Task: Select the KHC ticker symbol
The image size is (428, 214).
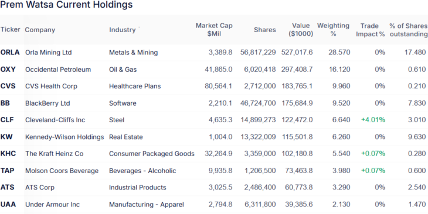Action: (8, 154)
